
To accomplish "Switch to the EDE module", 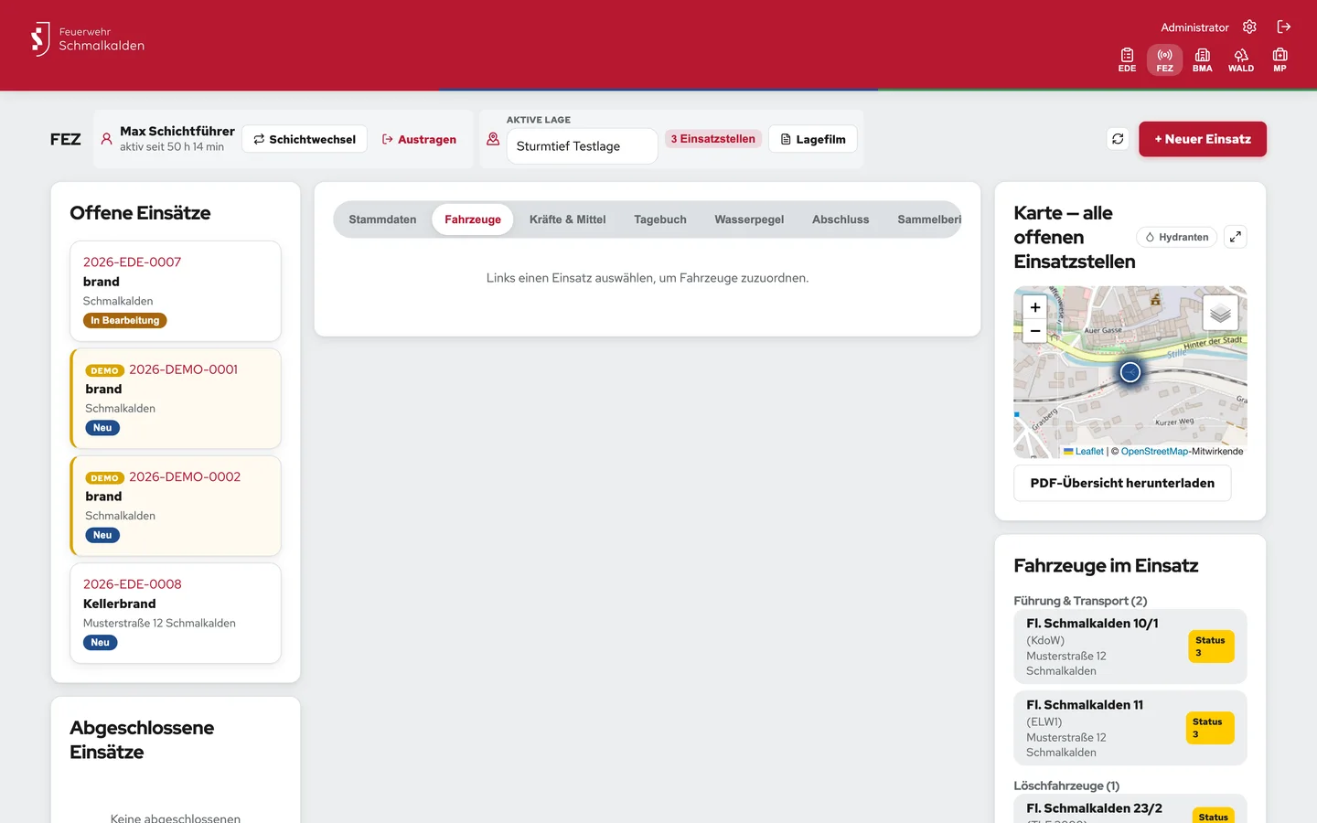I will click(x=1127, y=60).
